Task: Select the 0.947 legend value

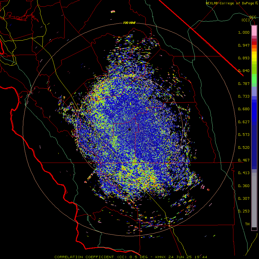Action: click(x=244, y=45)
